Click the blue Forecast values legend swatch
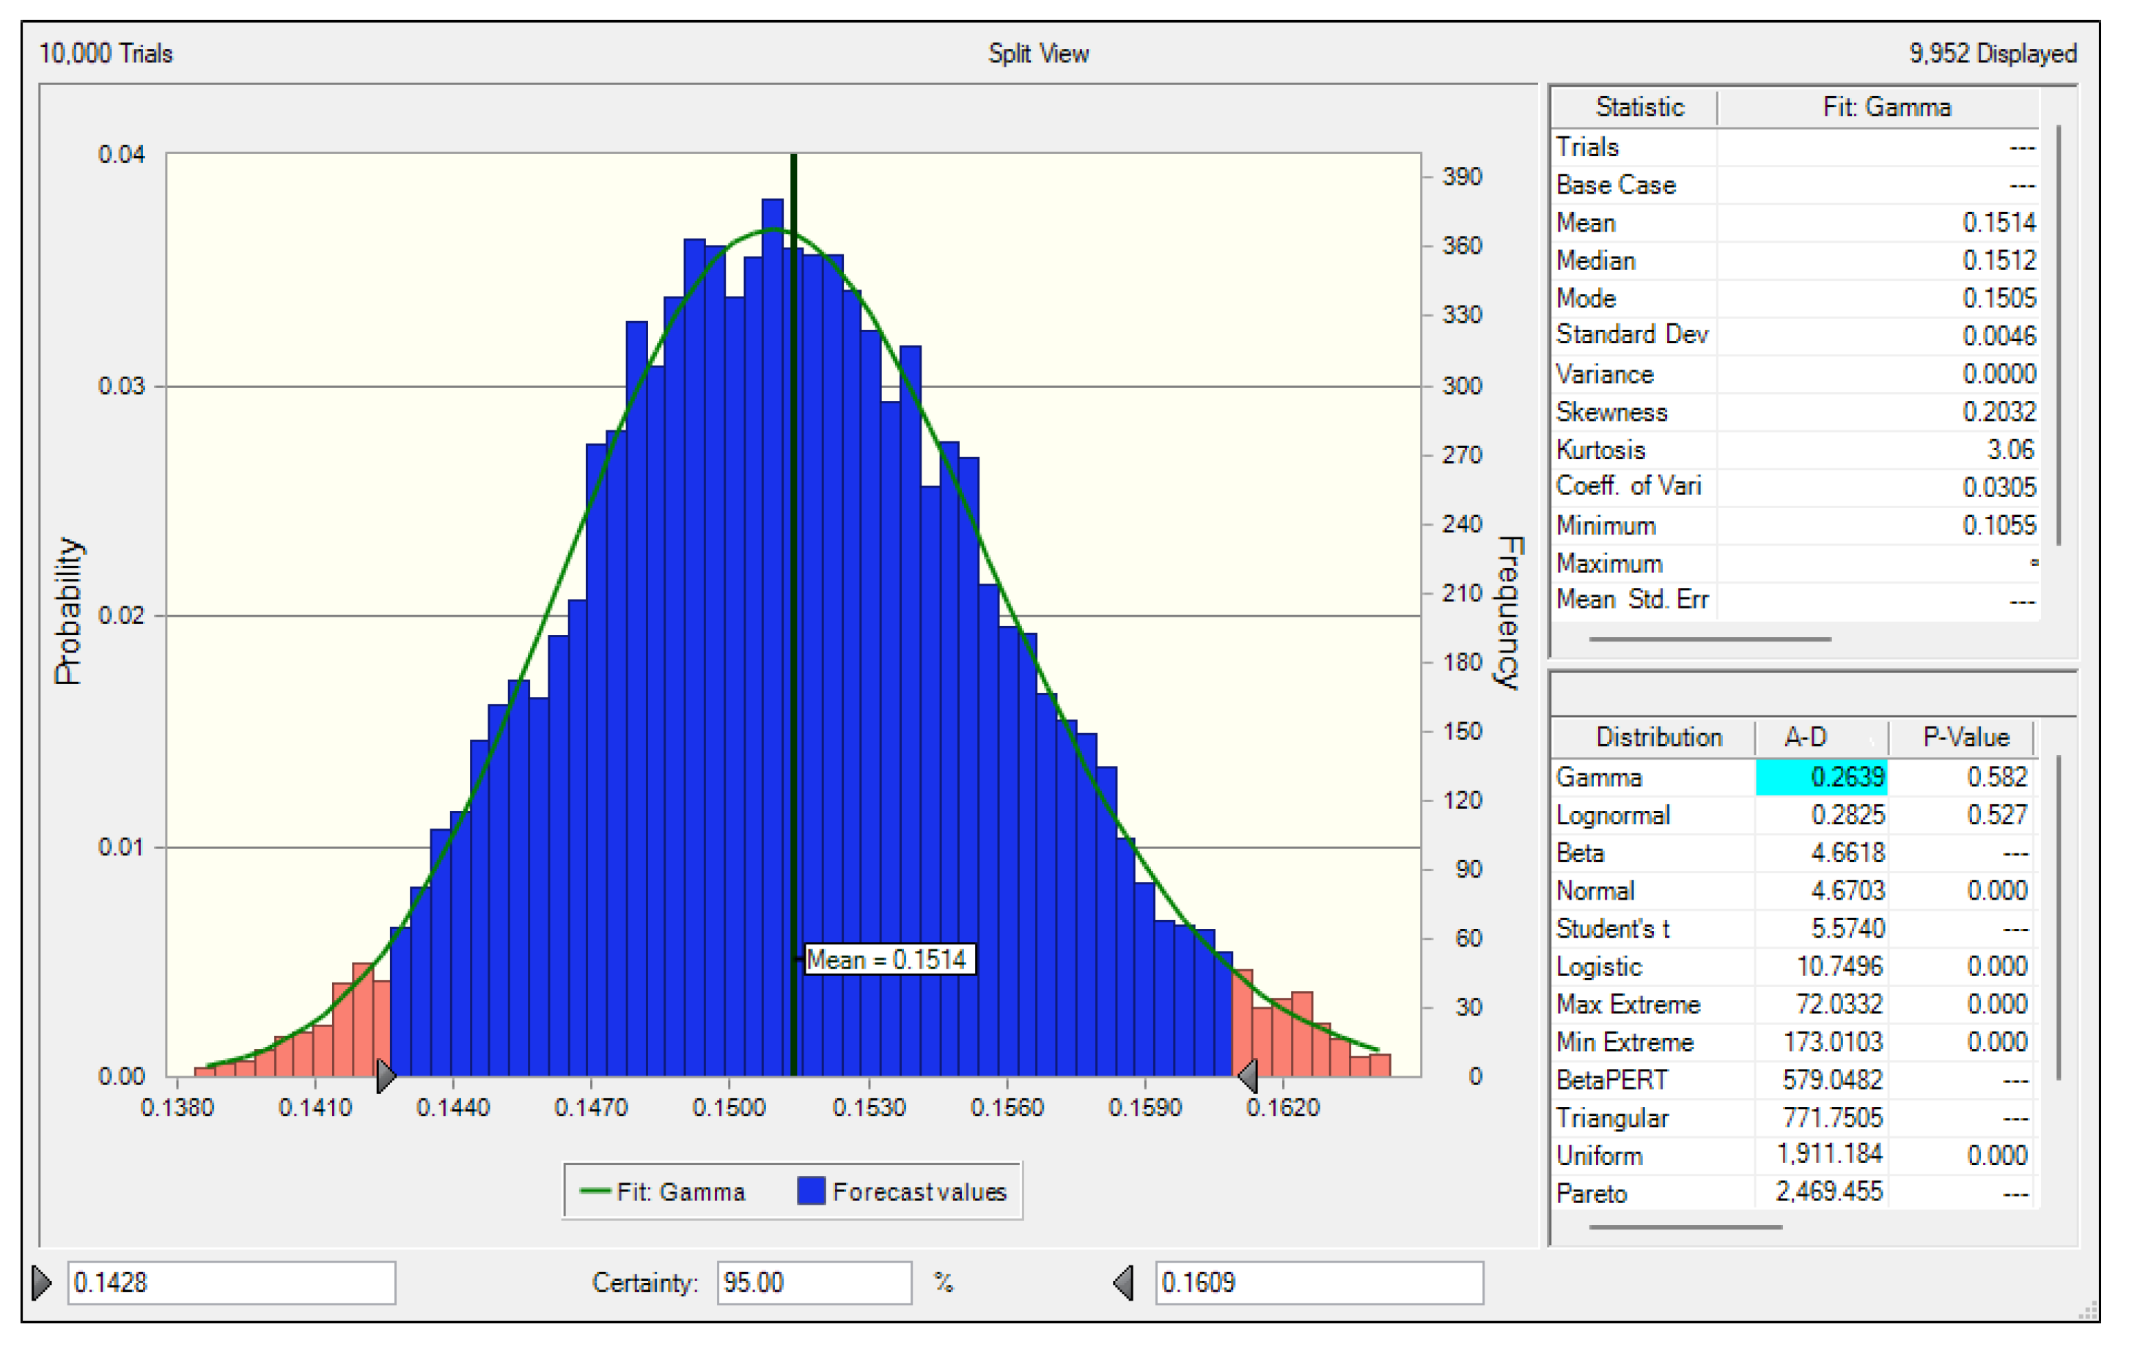 (811, 1191)
